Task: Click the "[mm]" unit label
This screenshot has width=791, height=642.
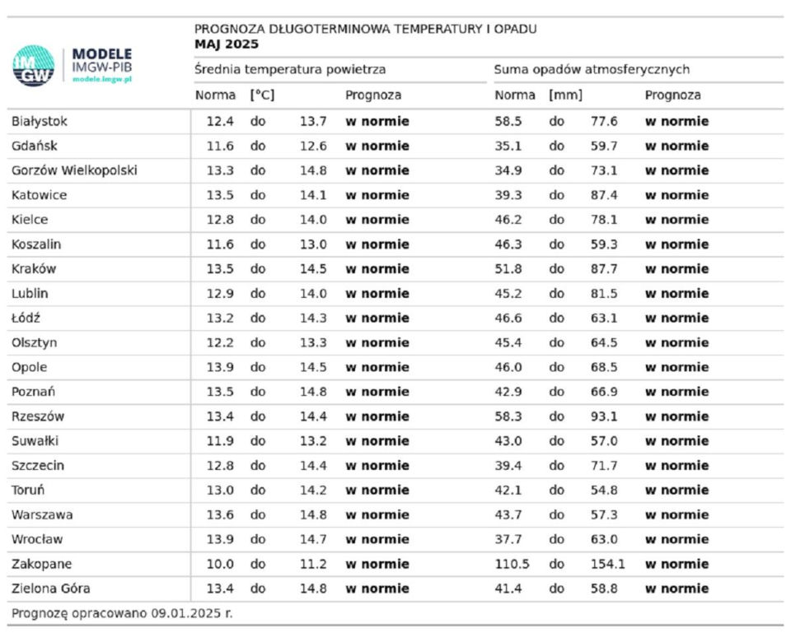Action: [565, 95]
